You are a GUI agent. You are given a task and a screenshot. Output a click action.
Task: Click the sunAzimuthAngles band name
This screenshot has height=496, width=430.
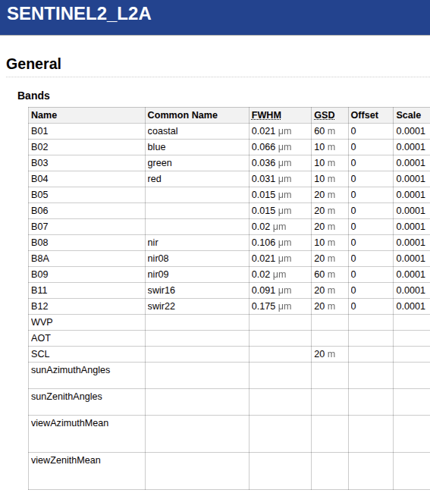point(71,370)
